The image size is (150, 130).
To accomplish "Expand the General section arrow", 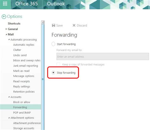I will pyautogui.click(x=6, y=29).
